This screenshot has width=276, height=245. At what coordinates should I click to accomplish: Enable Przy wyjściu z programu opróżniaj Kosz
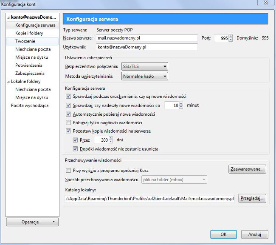[x=68, y=171]
